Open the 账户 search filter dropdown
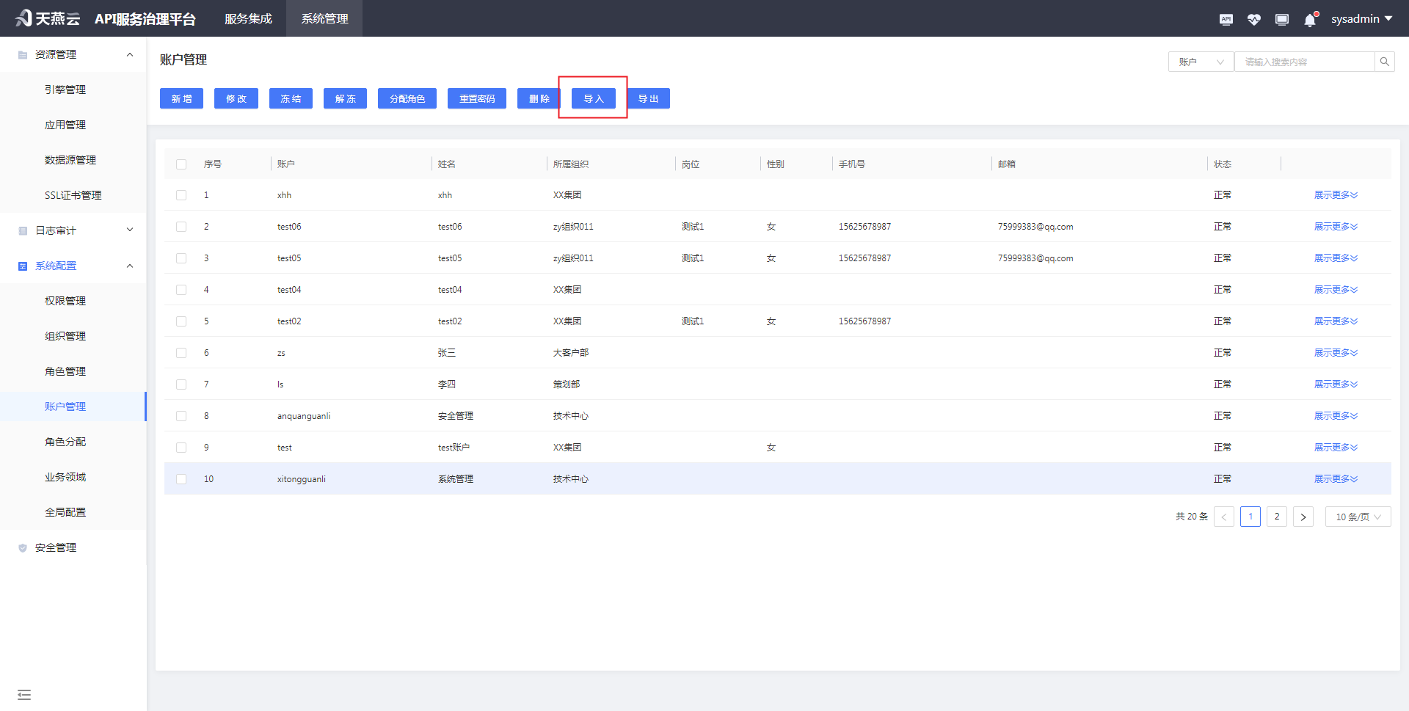This screenshot has width=1409, height=711. 1201,61
